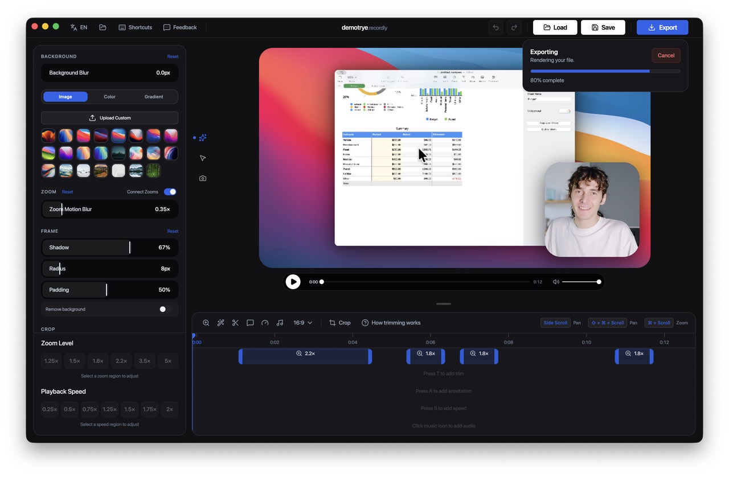Screen dimensions: 729x477
Task: Select the cursor icon next to the preview
Action: pyautogui.click(x=203, y=158)
